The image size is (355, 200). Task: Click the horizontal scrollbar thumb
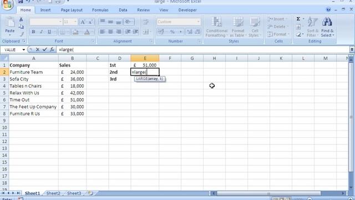(268, 193)
